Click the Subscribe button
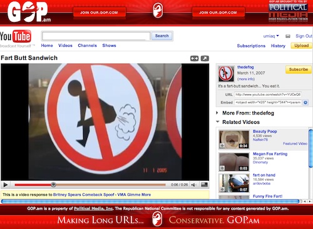Screen dimensions: 313x229 [299, 69]
